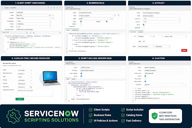Click the search icon next to Category dropdown
Screen dimensions: 192x128
pos(53,18)
